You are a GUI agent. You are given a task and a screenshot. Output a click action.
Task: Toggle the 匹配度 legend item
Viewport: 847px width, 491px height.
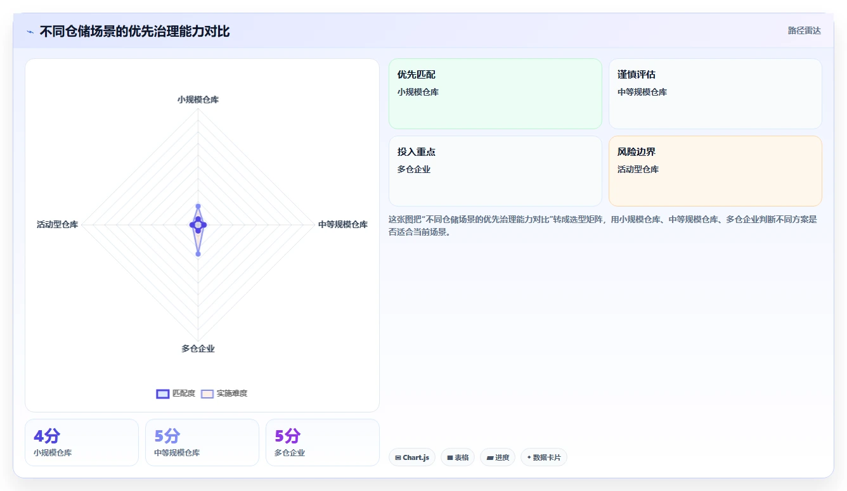point(176,393)
